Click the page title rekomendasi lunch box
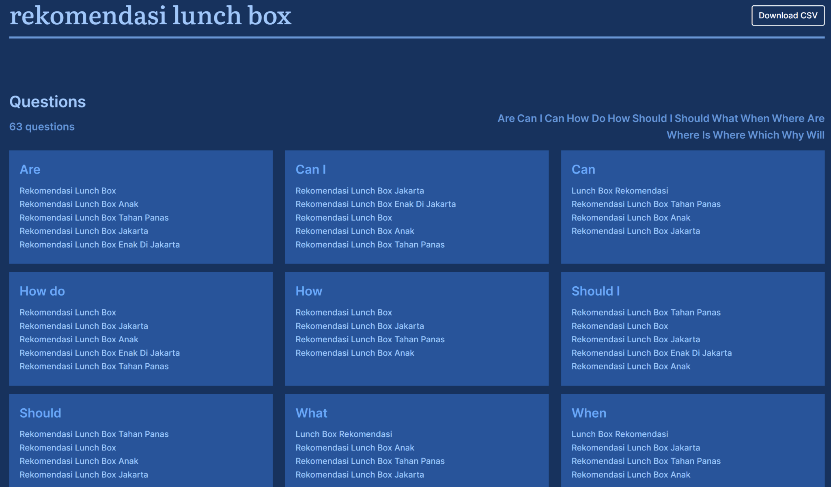This screenshot has height=487, width=831. pyautogui.click(x=150, y=16)
